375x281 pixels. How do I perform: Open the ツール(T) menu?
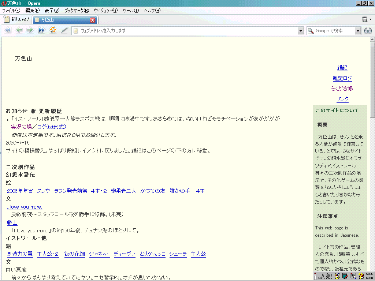pos(131,11)
